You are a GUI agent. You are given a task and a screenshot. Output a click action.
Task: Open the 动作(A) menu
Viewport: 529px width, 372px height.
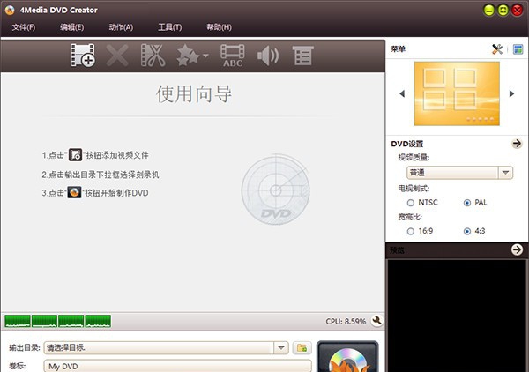tap(121, 27)
